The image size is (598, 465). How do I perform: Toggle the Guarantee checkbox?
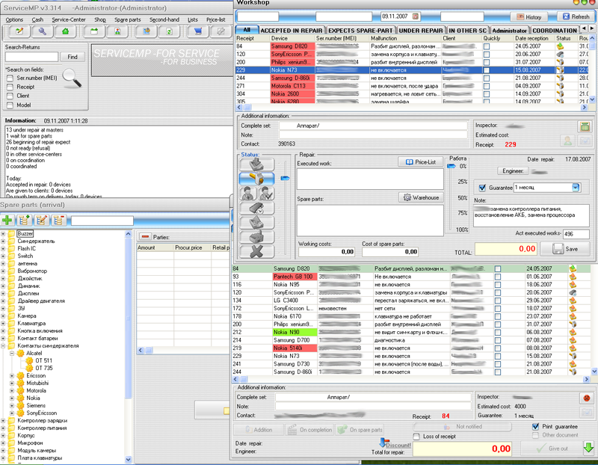click(482, 188)
